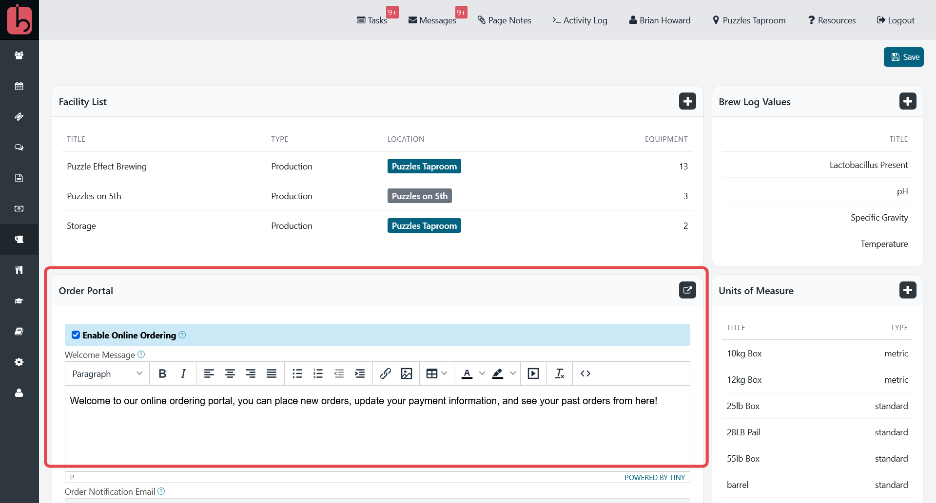The width and height of the screenshot is (936, 503).
Task: Apply the current text color
Action: (467, 373)
